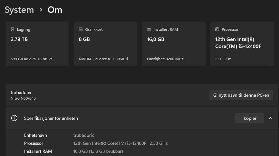Click the Prosessor chip icon

217,29
